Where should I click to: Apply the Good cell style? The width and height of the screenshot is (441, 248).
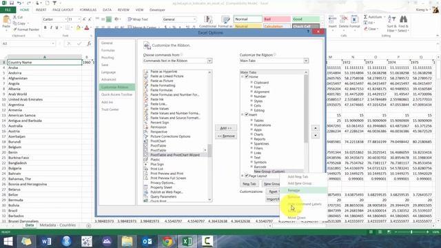click(x=306, y=19)
